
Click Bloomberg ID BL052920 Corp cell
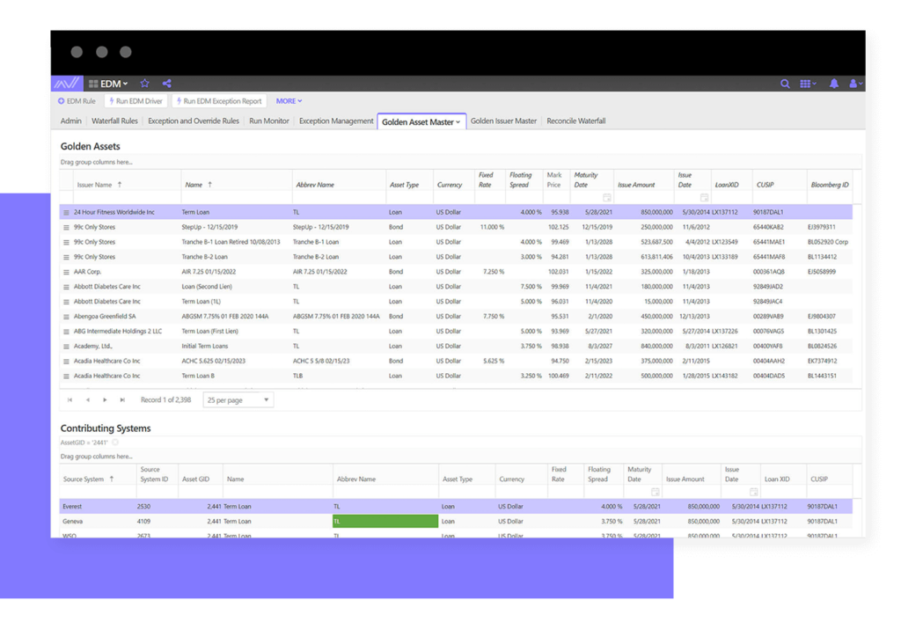click(827, 243)
